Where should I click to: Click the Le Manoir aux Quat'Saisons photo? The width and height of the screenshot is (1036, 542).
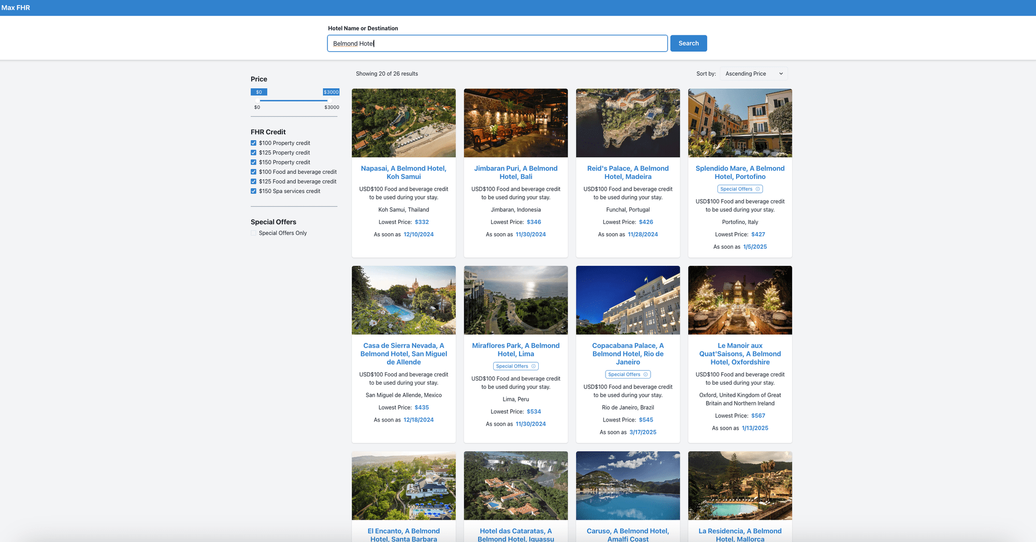pos(740,300)
